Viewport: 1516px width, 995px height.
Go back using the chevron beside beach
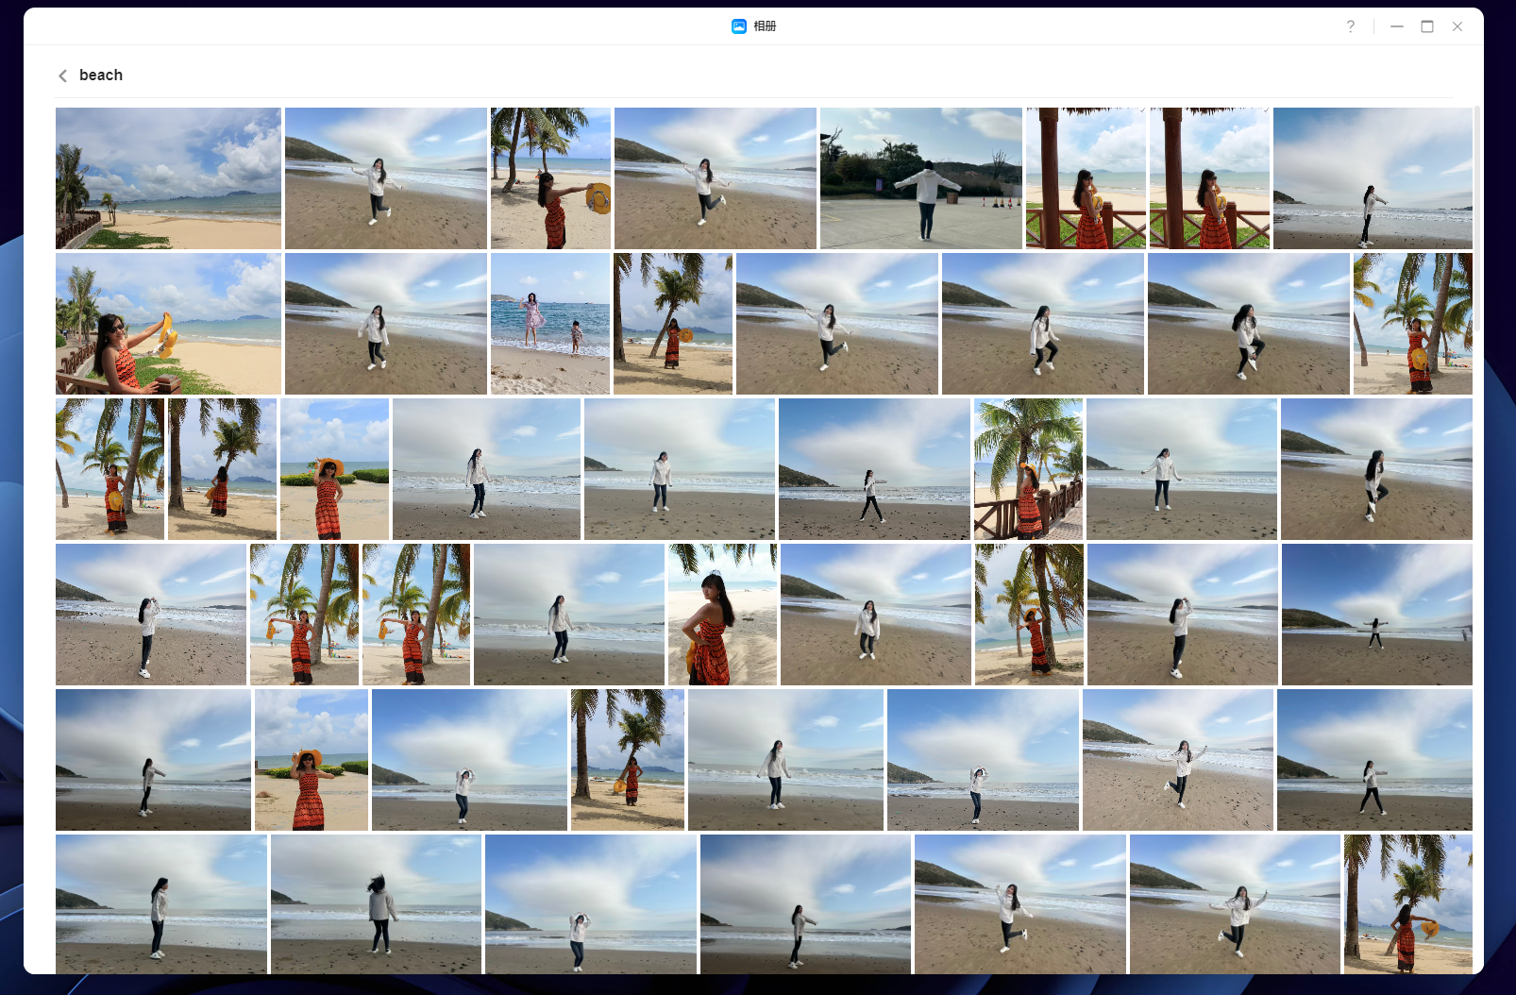click(63, 76)
